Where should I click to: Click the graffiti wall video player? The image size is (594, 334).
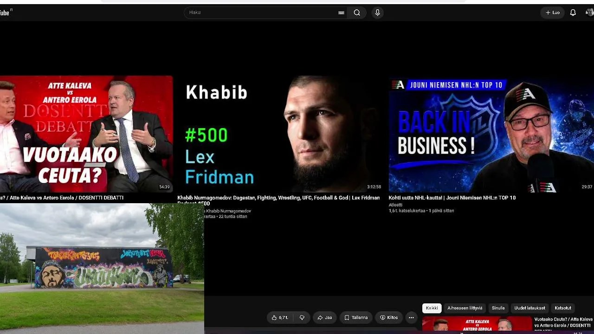102,269
